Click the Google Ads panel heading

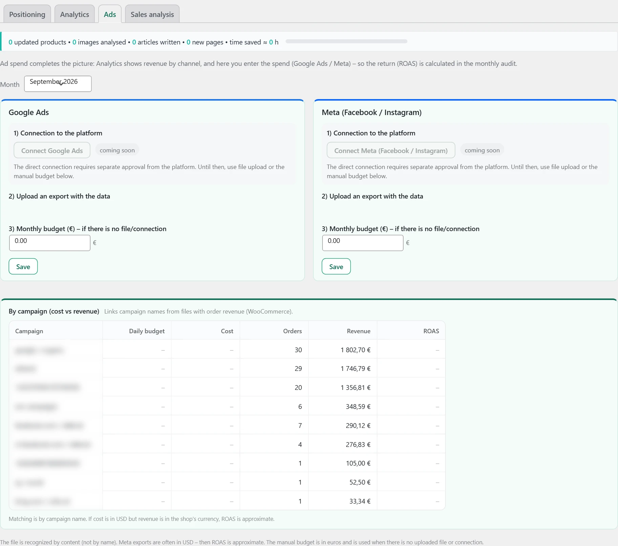29,112
